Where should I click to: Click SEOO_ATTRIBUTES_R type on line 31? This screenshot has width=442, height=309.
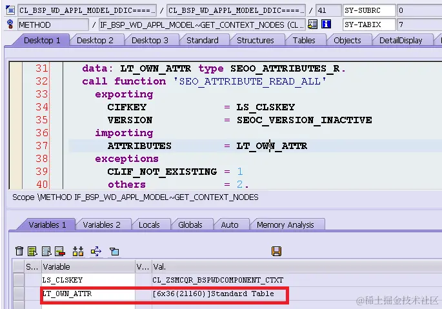point(285,68)
